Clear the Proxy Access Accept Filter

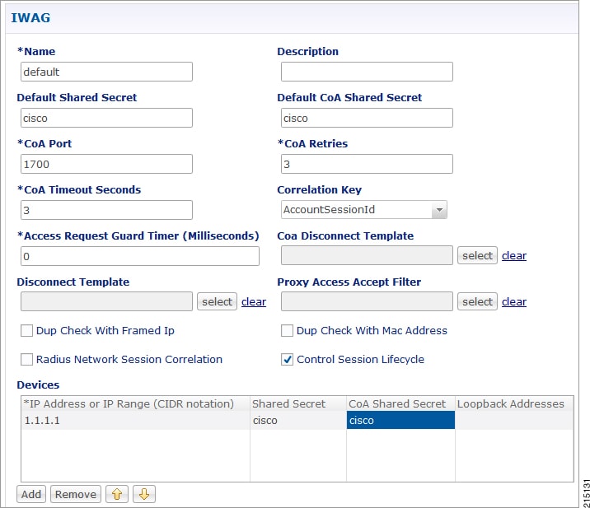(x=514, y=301)
